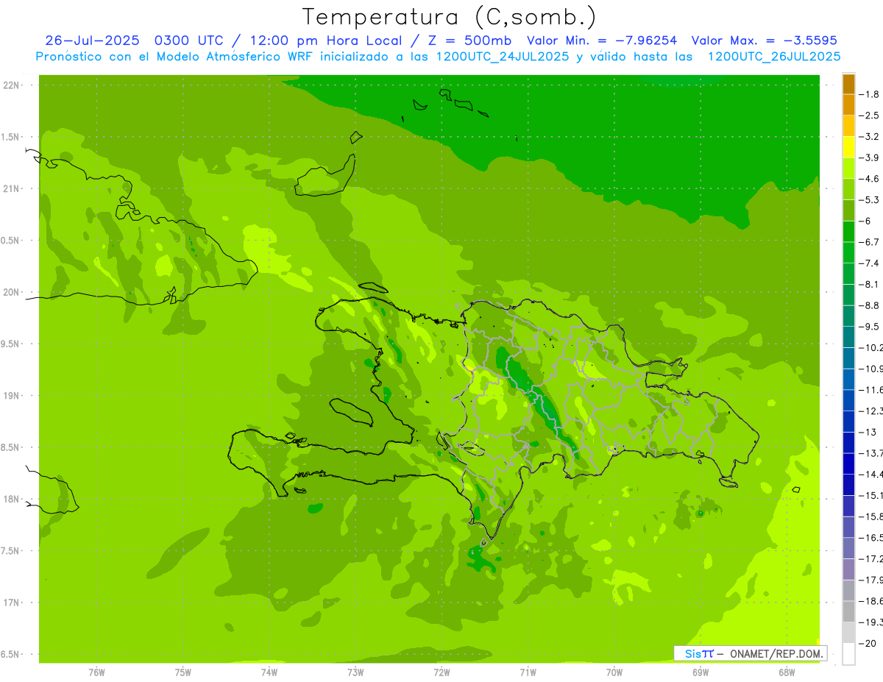Click the '-2.5' colorbar label
The image size is (883, 682).
(870, 116)
